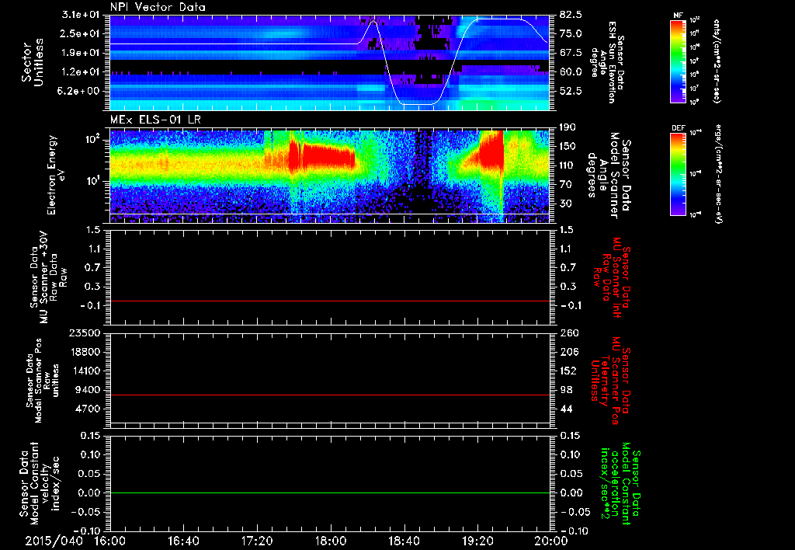Click the red line in MU Scanner +30V panel
The height and width of the screenshot is (550, 795).
(x=330, y=301)
